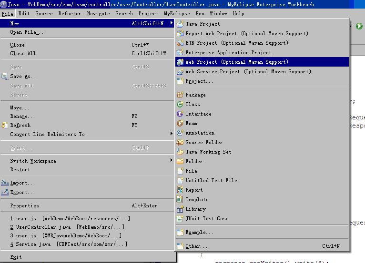365x263 pixels.
Task: Expand the New submenu arrow
Action: click(x=172, y=23)
